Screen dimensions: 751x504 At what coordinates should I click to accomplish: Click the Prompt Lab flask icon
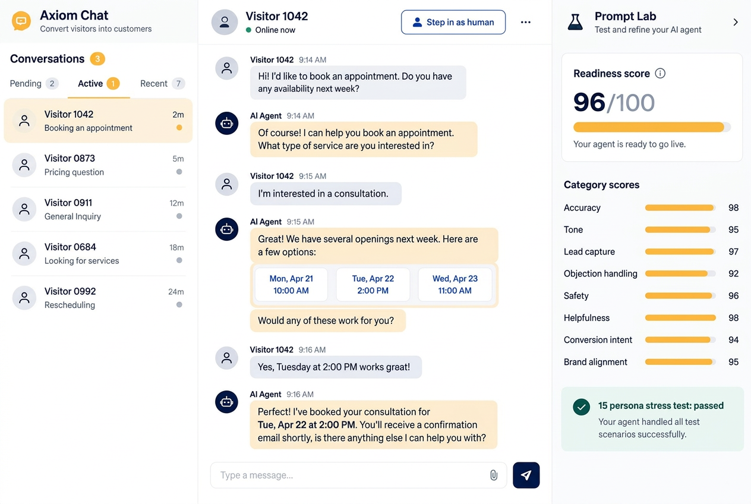click(575, 22)
